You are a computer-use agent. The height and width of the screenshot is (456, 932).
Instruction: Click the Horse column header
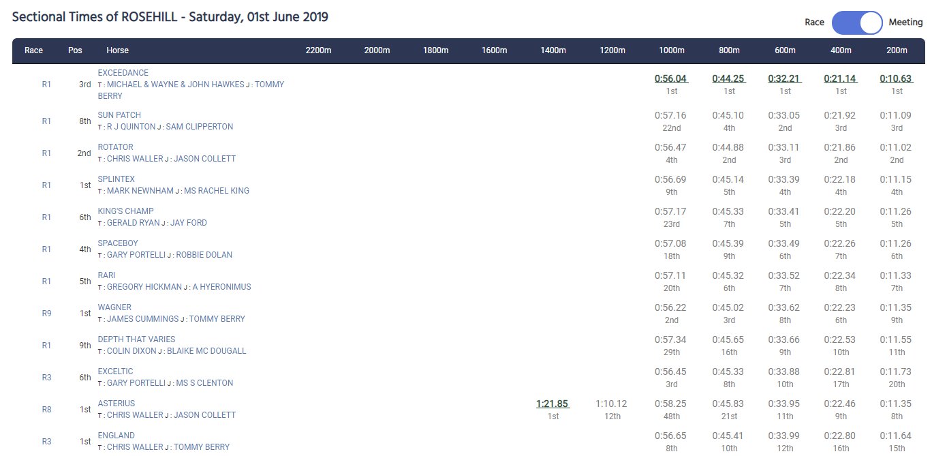[x=117, y=50]
